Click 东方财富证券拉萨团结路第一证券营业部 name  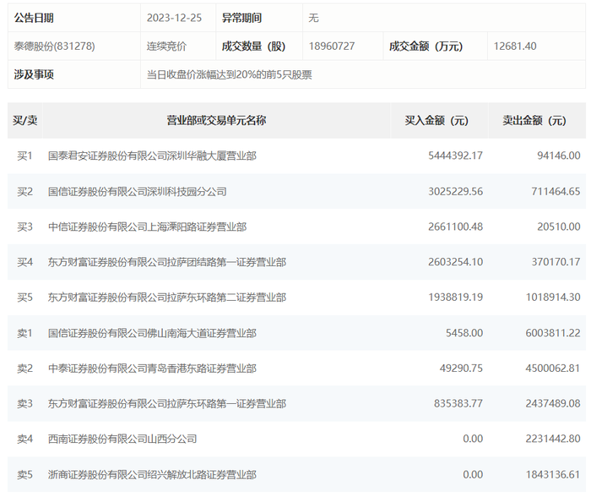pyautogui.click(x=167, y=262)
